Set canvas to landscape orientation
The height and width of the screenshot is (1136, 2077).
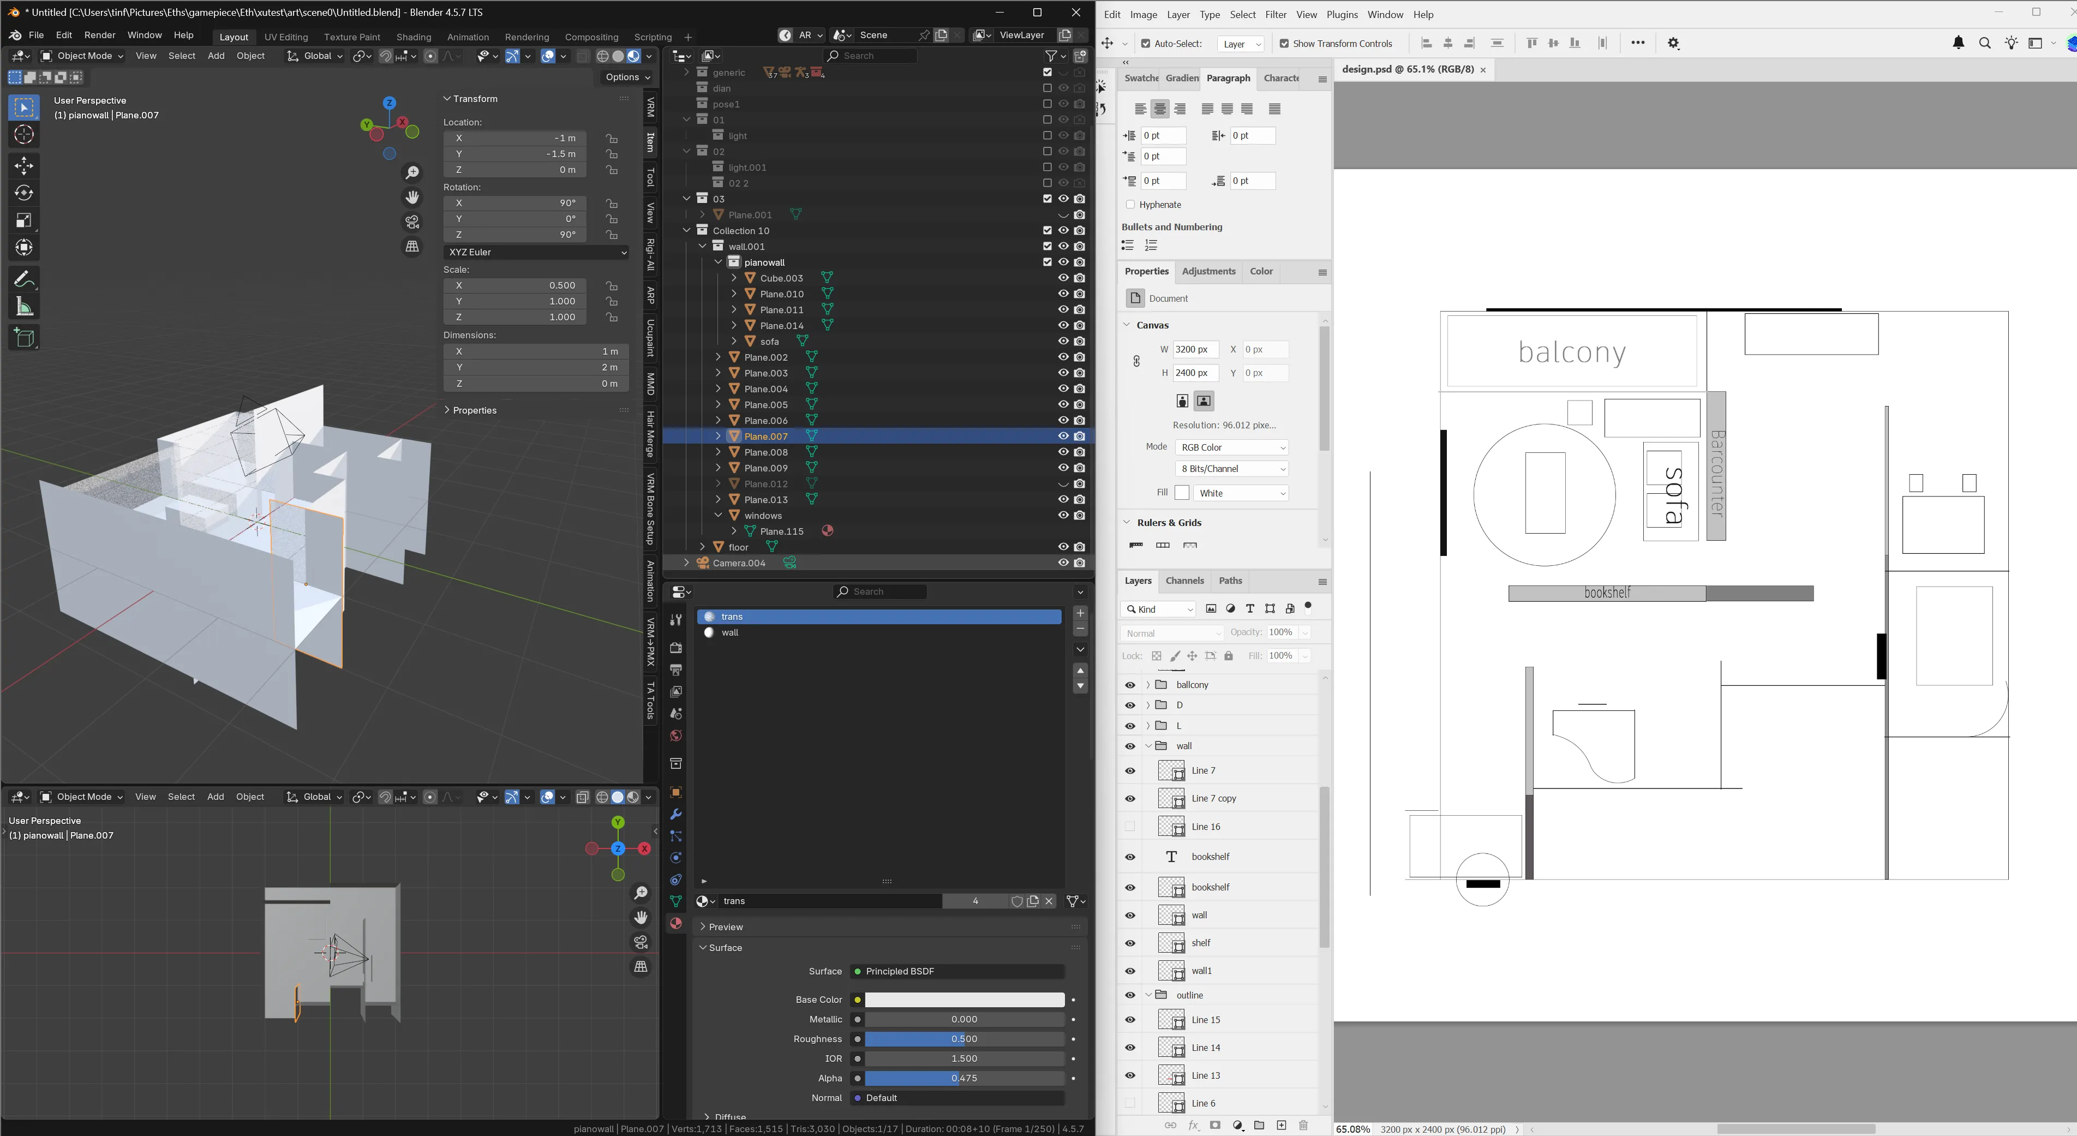pyautogui.click(x=1204, y=402)
